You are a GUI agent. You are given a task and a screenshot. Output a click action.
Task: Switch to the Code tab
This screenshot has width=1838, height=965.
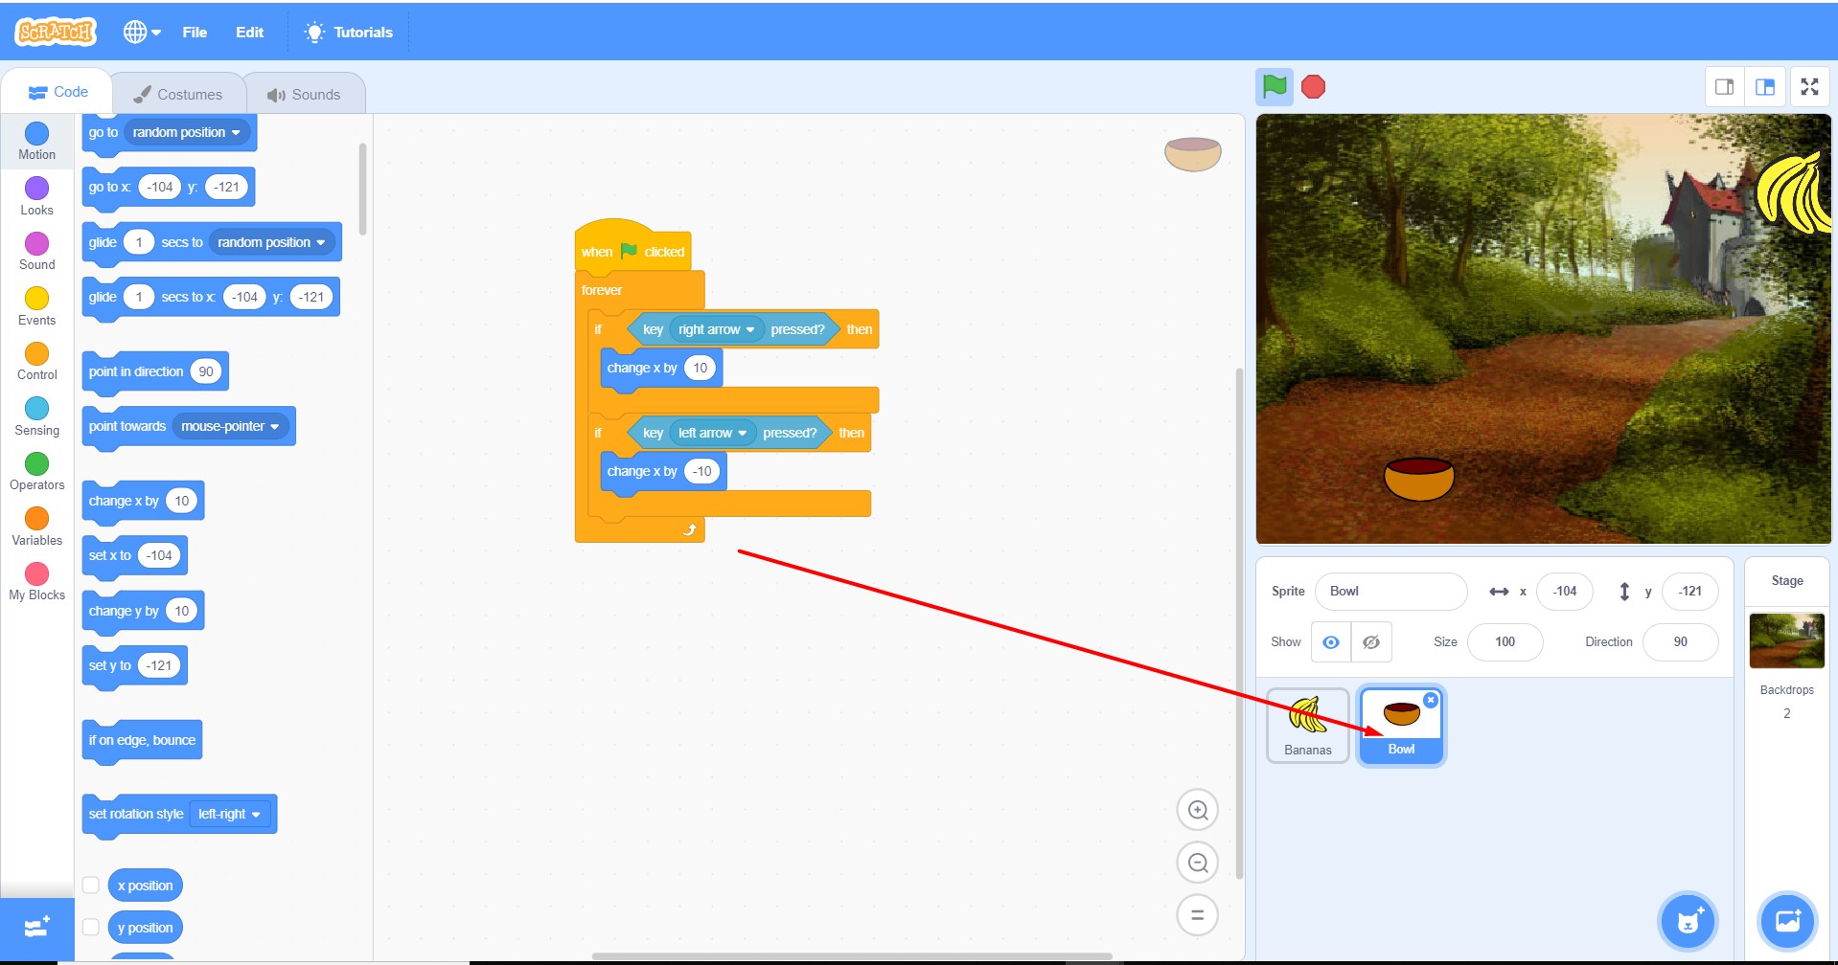[57, 92]
